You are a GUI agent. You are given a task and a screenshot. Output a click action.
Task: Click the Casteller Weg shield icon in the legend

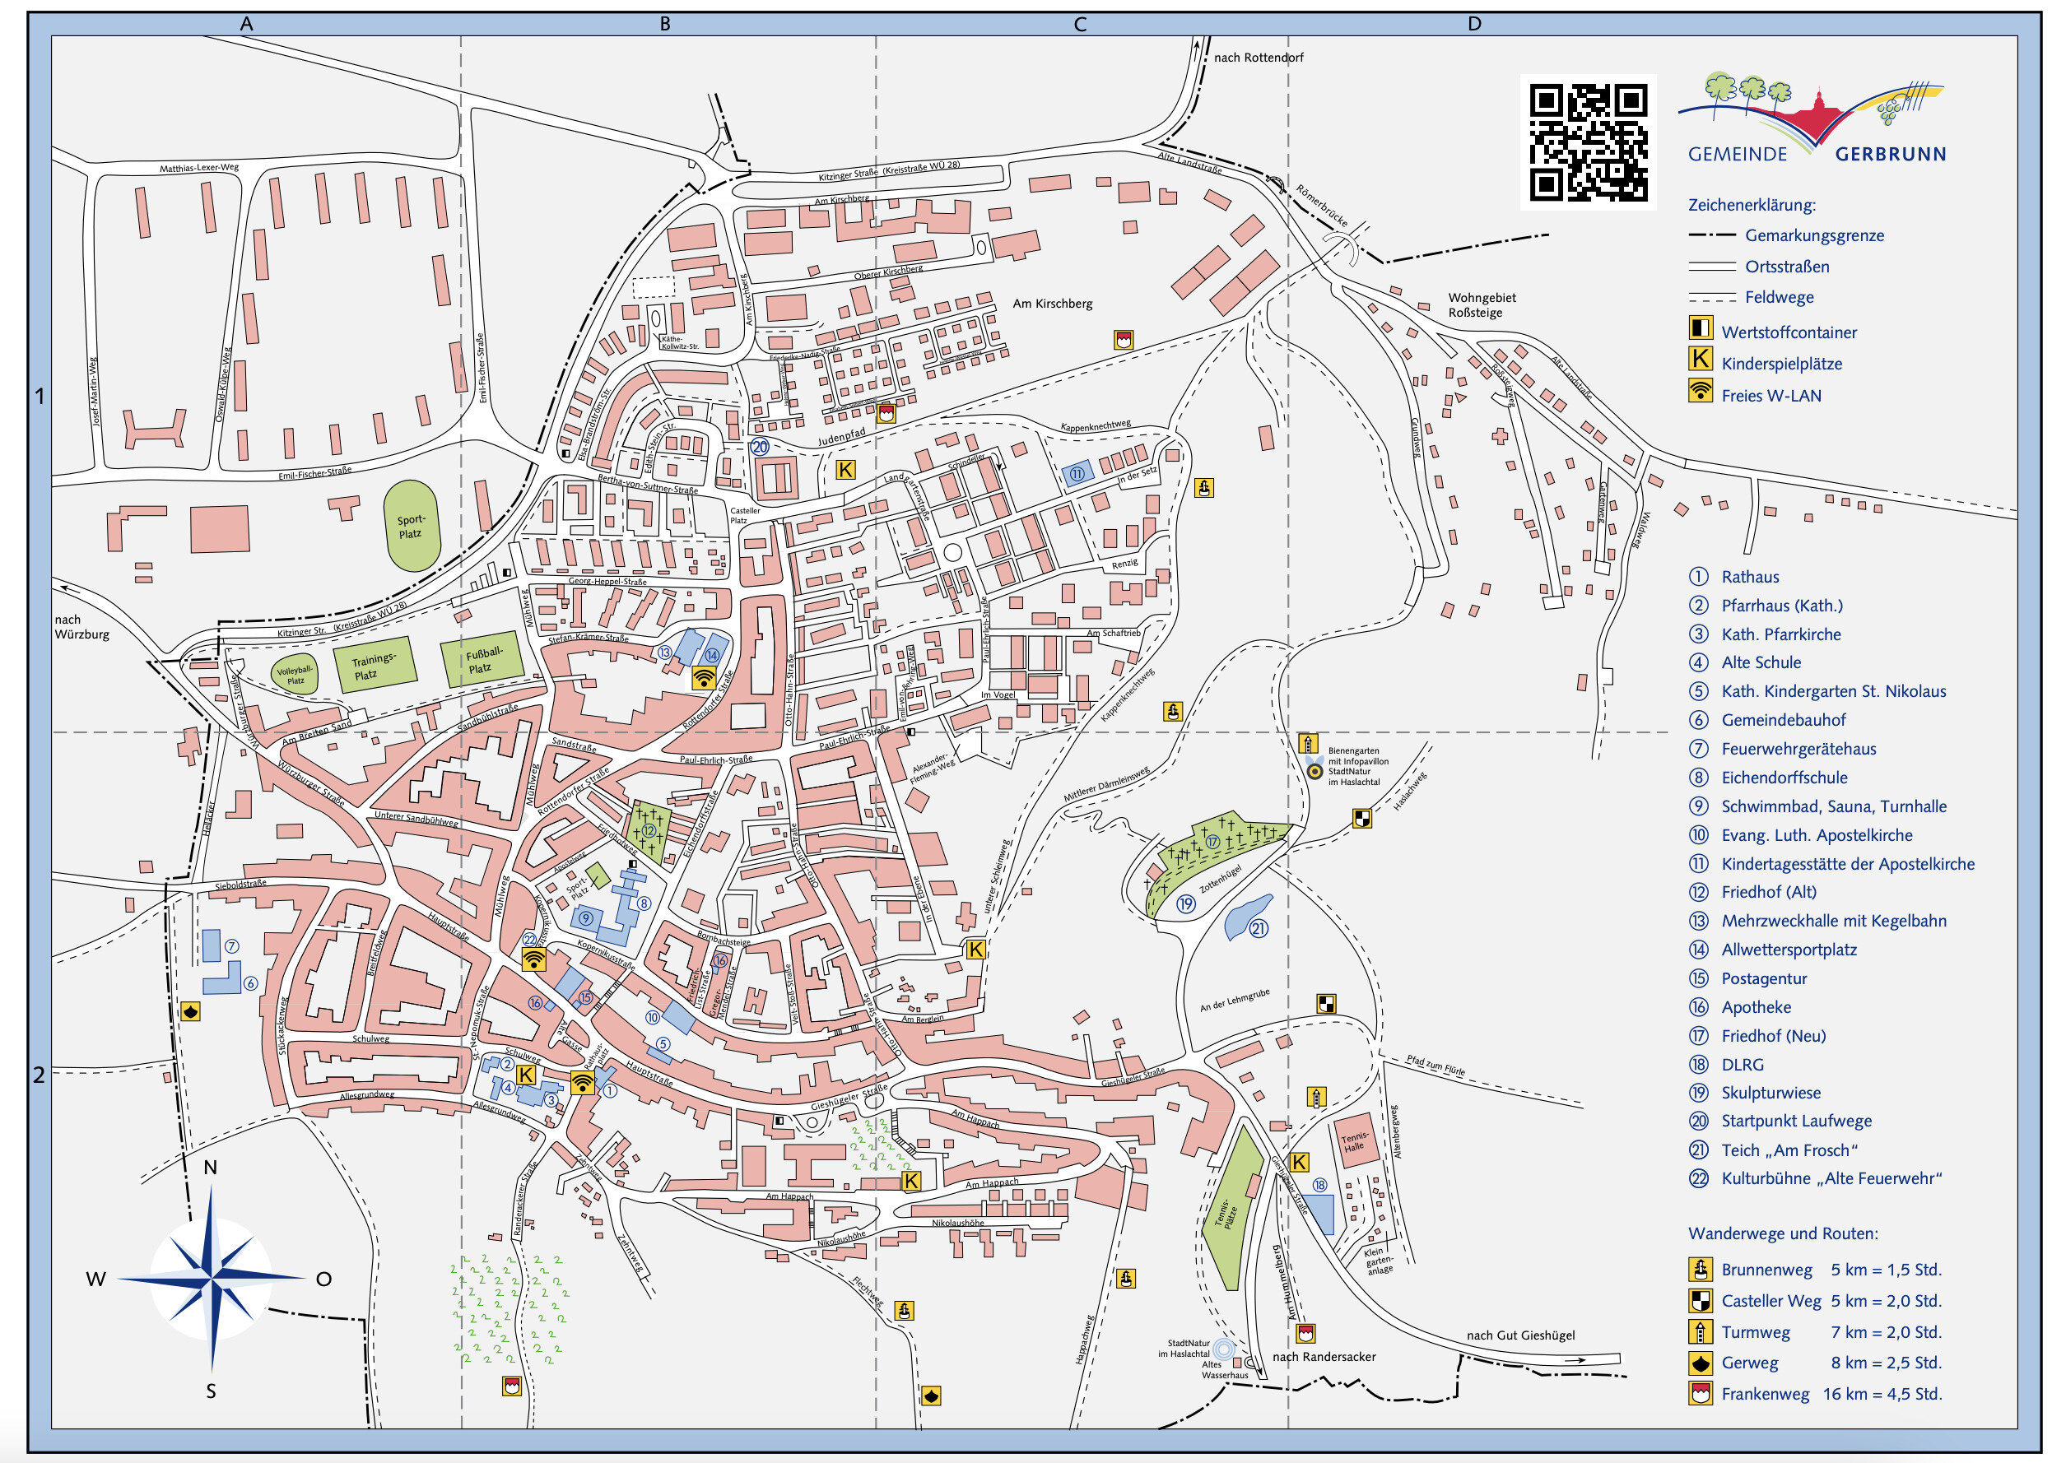(x=1699, y=1300)
